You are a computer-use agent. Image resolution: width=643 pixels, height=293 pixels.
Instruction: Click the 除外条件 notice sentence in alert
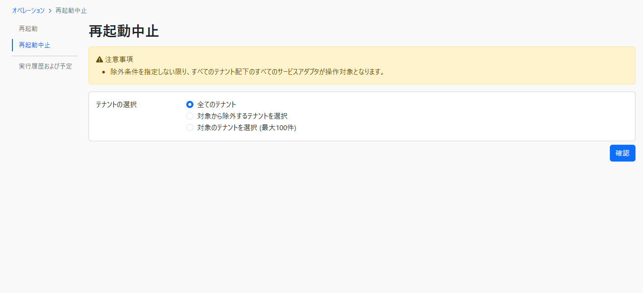pos(247,72)
